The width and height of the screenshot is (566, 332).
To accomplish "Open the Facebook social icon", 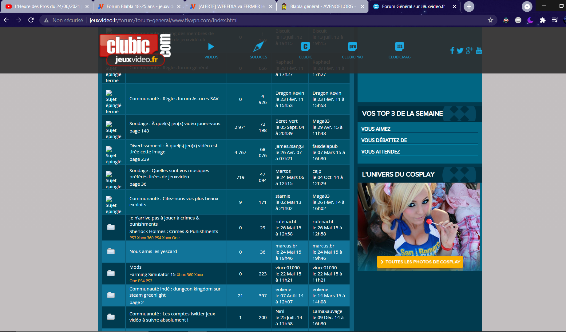I will pyautogui.click(x=452, y=51).
